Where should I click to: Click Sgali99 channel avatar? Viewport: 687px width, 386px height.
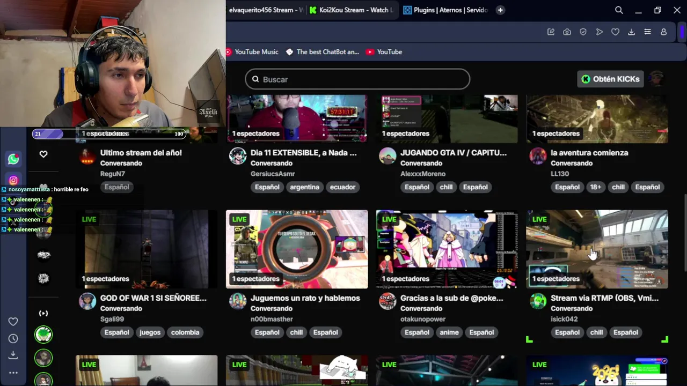coord(87,301)
